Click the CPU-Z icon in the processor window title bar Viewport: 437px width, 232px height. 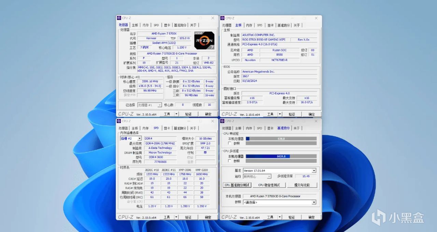point(119,18)
